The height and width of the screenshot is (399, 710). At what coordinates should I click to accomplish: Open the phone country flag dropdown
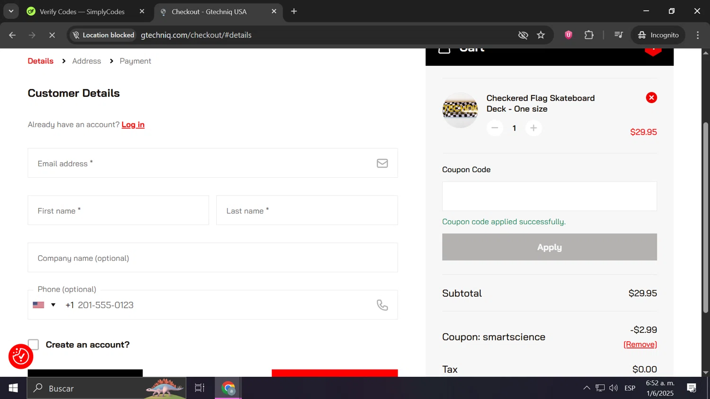tap(44, 305)
